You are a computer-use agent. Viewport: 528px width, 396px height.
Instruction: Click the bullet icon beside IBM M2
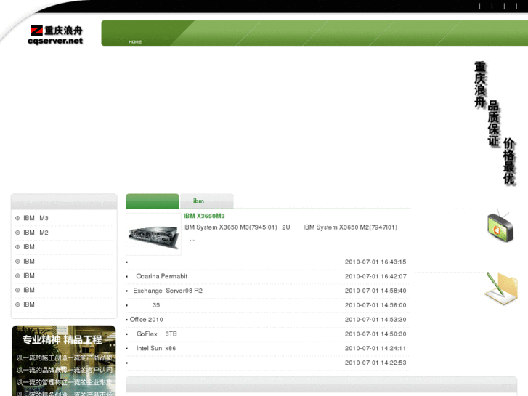pyautogui.click(x=17, y=233)
